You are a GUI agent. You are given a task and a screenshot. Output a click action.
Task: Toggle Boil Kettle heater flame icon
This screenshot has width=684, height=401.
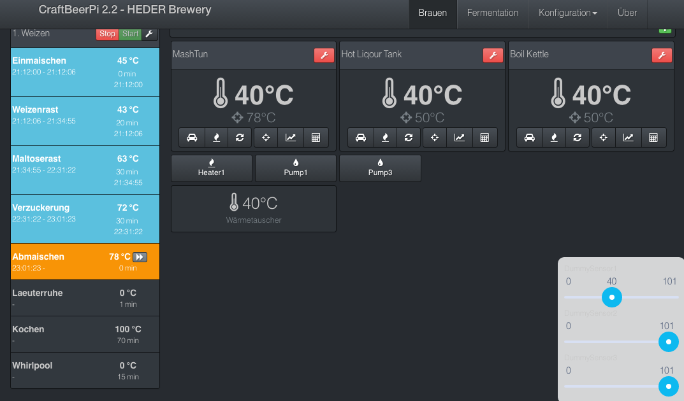(553, 137)
